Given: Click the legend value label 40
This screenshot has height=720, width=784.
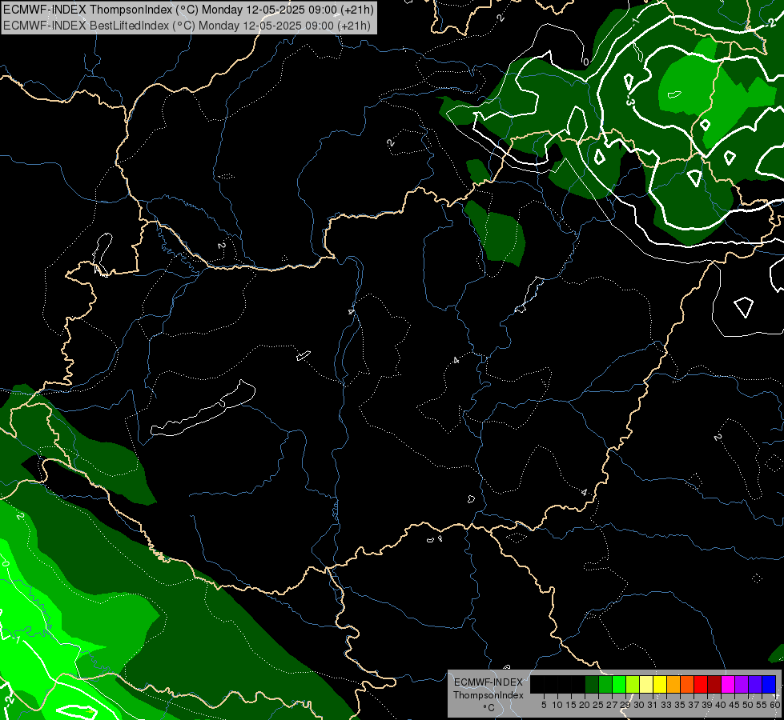Looking at the screenshot, I should [721, 705].
